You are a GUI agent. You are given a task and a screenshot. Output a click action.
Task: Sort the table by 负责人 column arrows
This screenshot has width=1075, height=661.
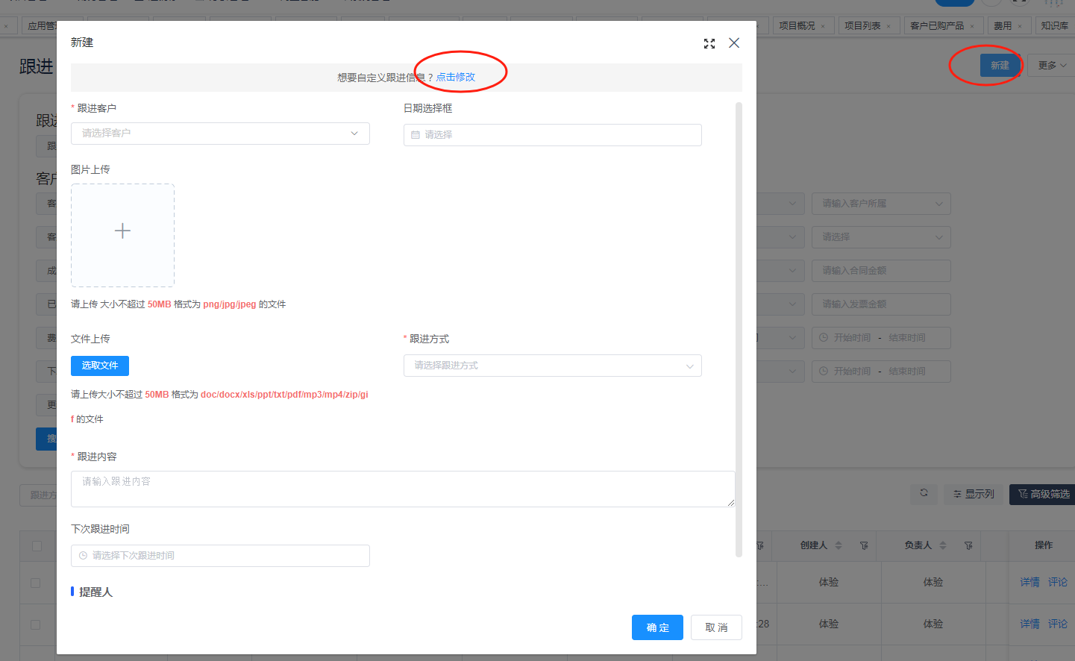[943, 545]
